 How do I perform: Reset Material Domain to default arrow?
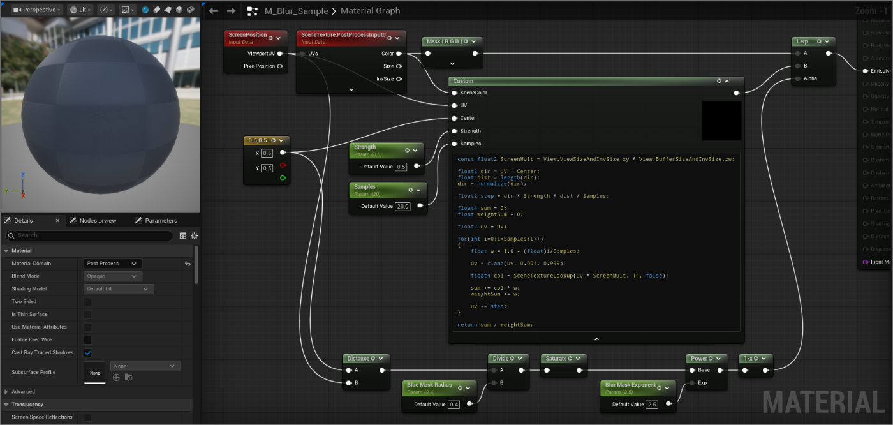pyautogui.click(x=188, y=264)
